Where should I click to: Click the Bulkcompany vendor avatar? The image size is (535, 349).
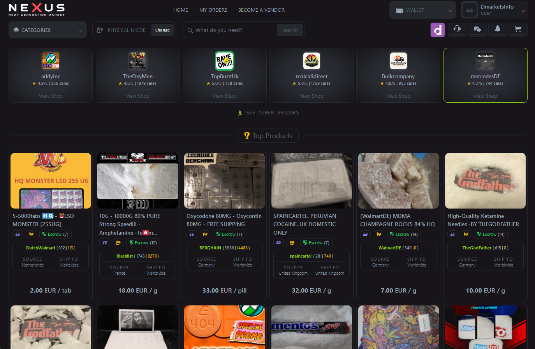398,61
